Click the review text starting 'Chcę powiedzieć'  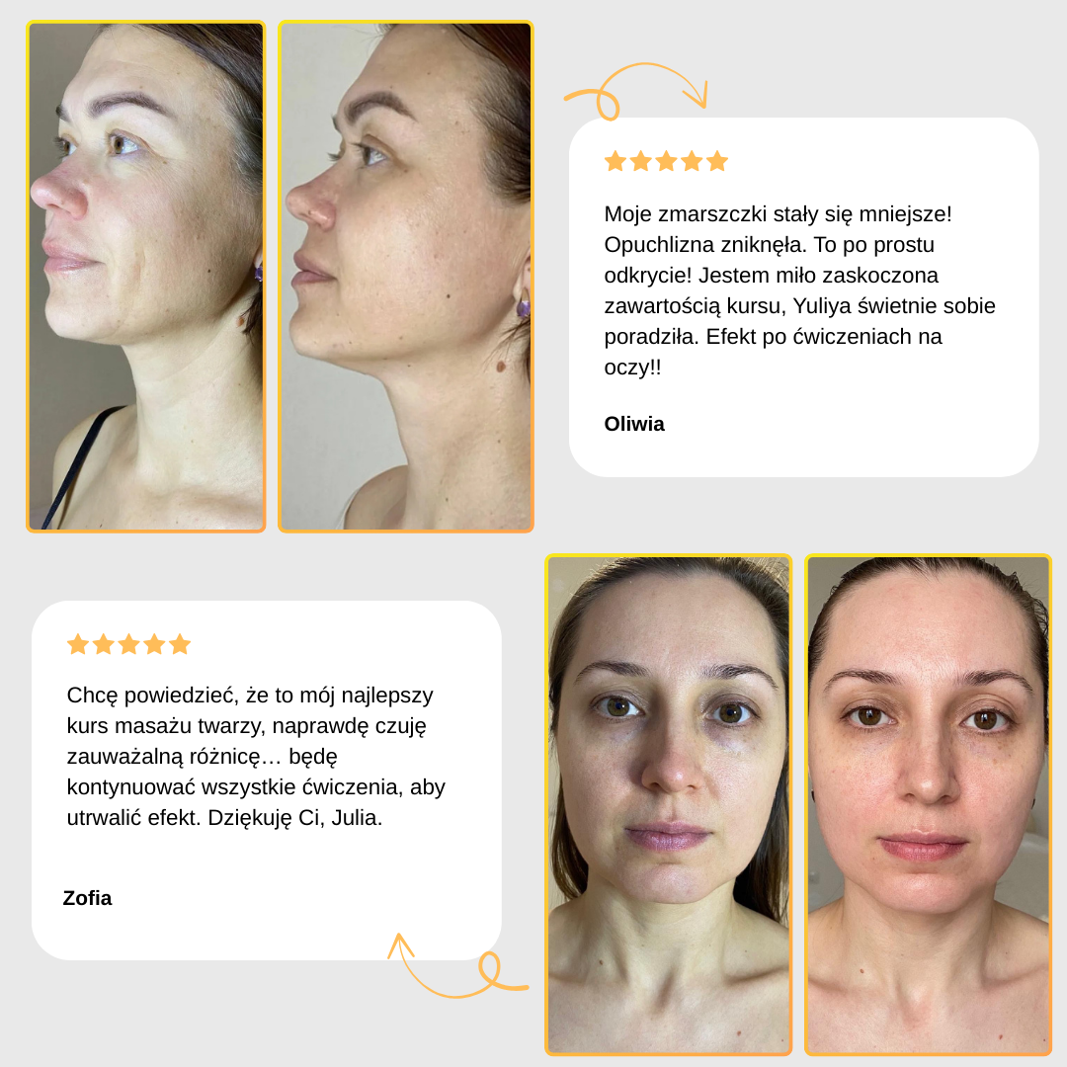[x=256, y=756]
